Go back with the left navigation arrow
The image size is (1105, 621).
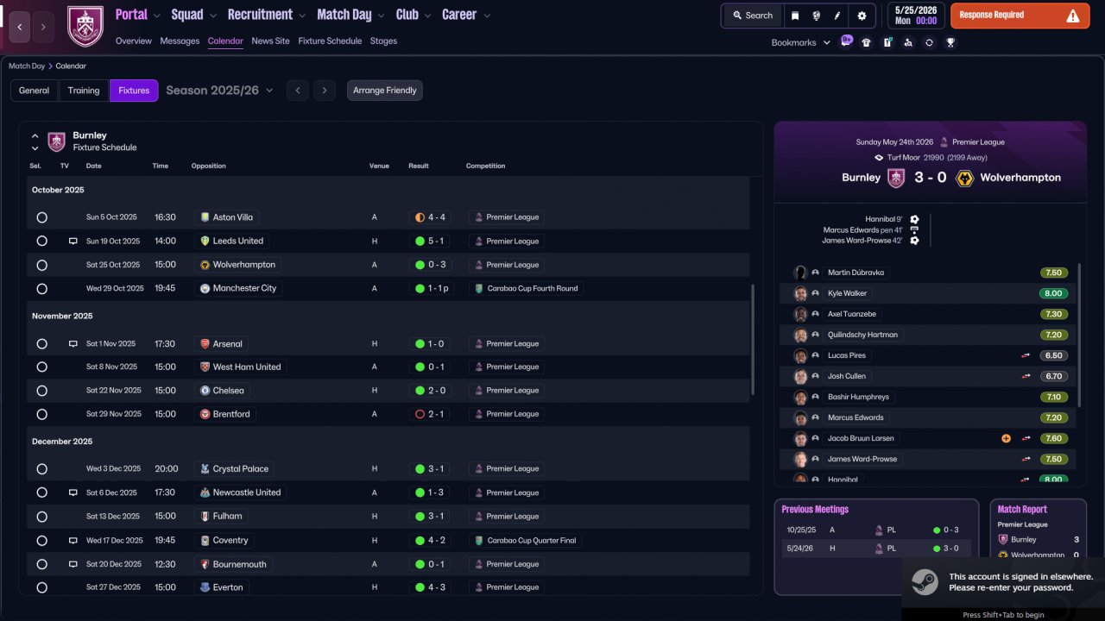tap(18, 27)
